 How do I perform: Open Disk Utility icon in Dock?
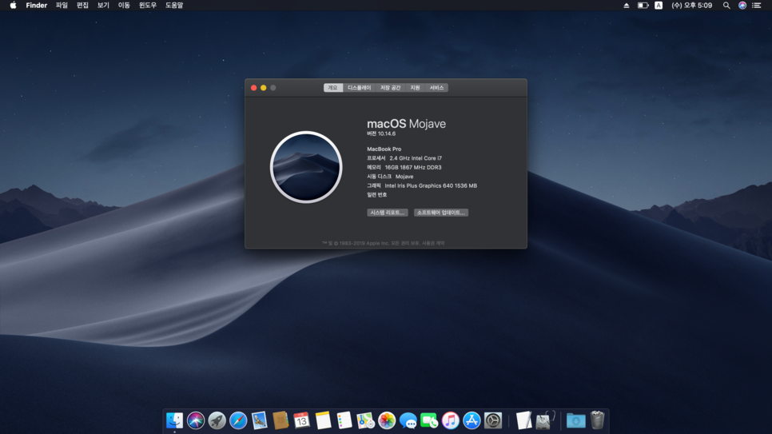(545, 420)
